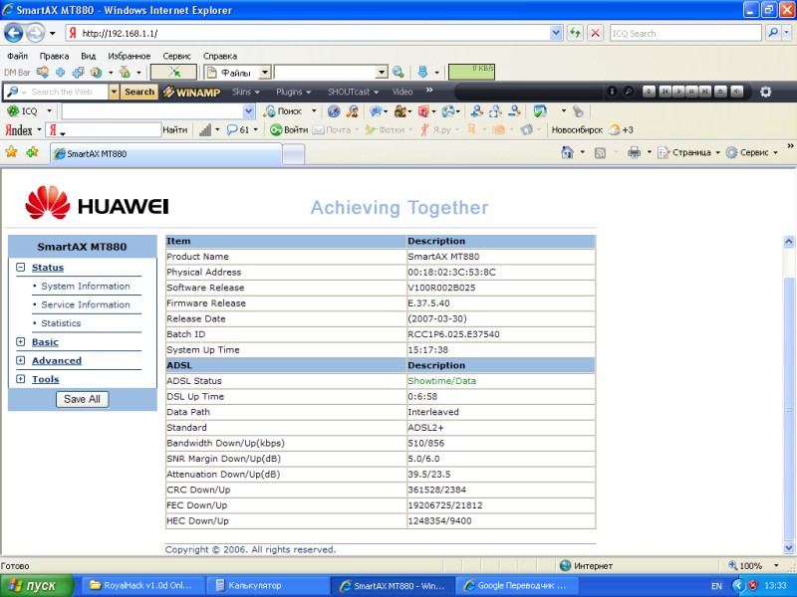The width and height of the screenshot is (797, 597).
Task: Open the Favorites star icon
Action: (x=11, y=152)
